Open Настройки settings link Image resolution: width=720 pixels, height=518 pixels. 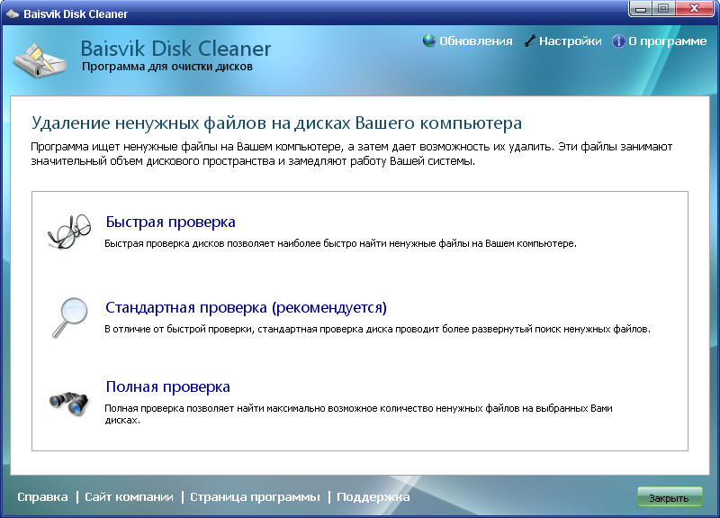570,41
